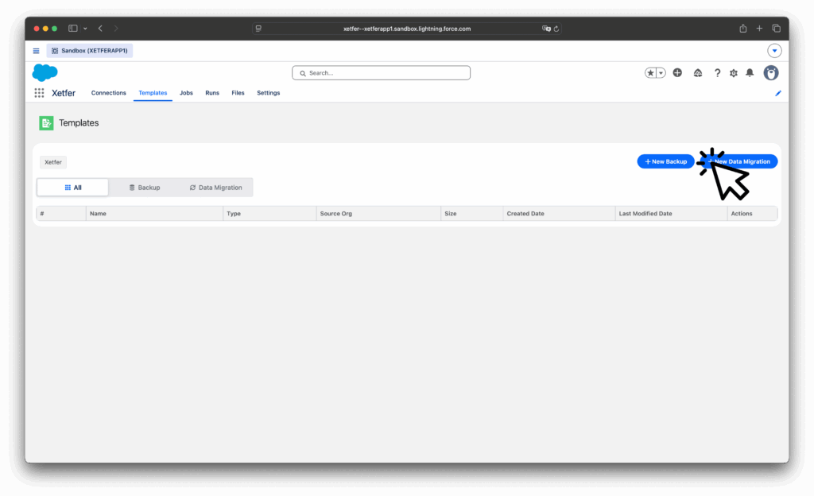The image size is (814, 496).
Task: Go to the Jobs tab
Action: coord(186,93)
